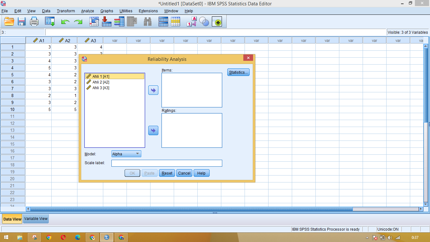The height and width of the screenshot is (242, 430).
Task: Click the Statistics... button
Action: pos(238,72)
